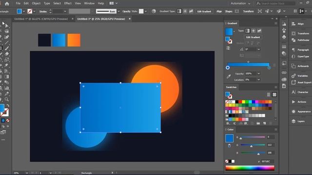The height and width of the screenshot is (175, 312).
Task: Select the Scale tool
Action: [x=7, y=59]
